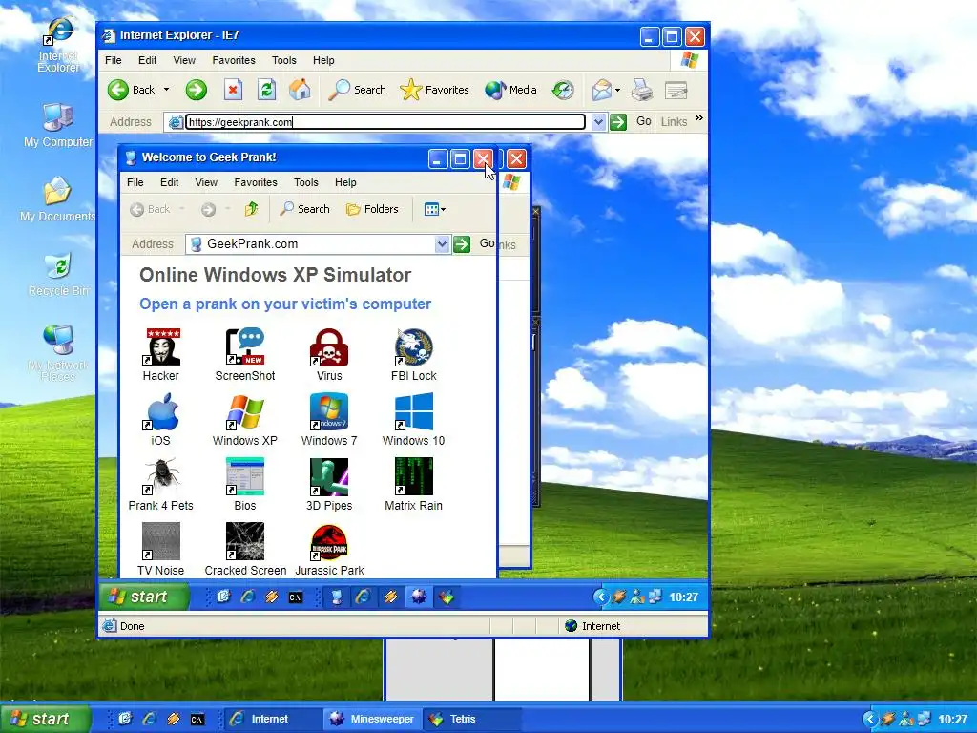Viewport: 977px width, 733px height.
Task: Click the IE7 History icon
Action: 563,90
